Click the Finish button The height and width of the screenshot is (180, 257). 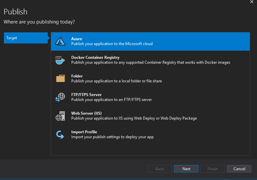coord(213,169)
